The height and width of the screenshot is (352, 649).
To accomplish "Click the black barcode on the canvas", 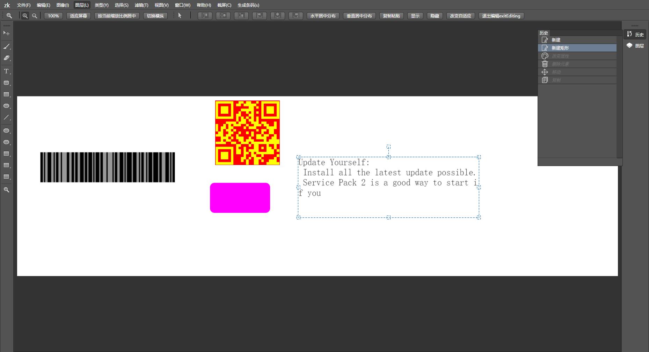I will [108, 167].
